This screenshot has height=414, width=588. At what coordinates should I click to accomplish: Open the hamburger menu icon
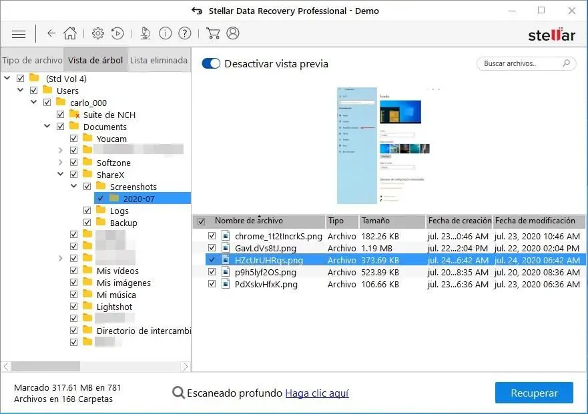coord(19,34)
